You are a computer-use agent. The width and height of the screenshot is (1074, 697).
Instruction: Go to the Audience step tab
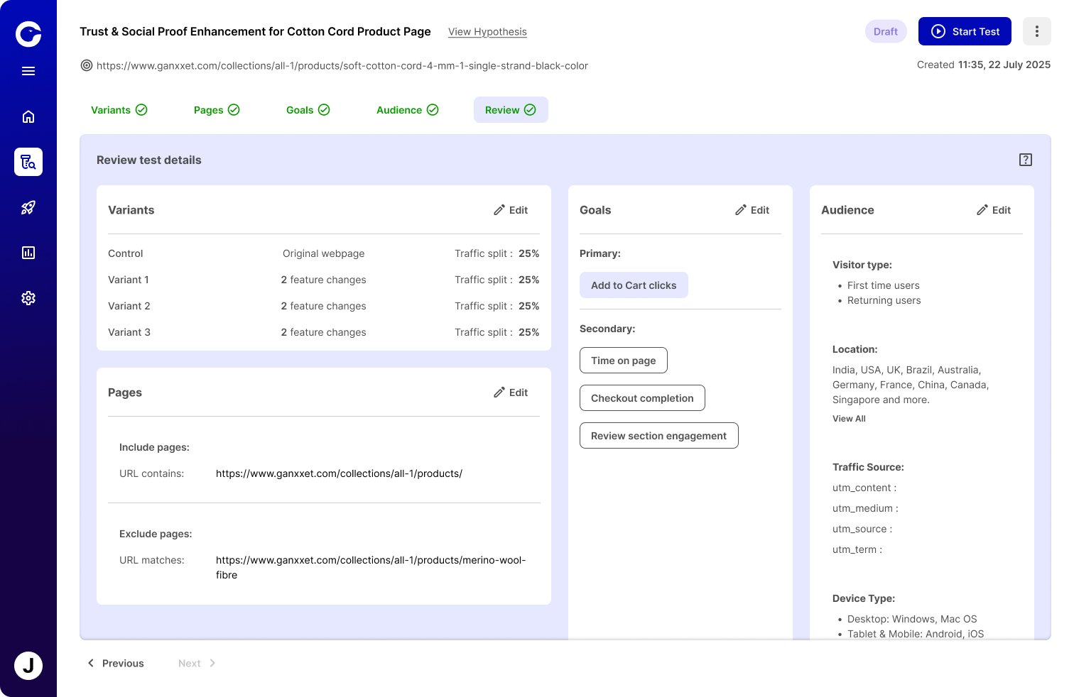[x=407, y=110]
